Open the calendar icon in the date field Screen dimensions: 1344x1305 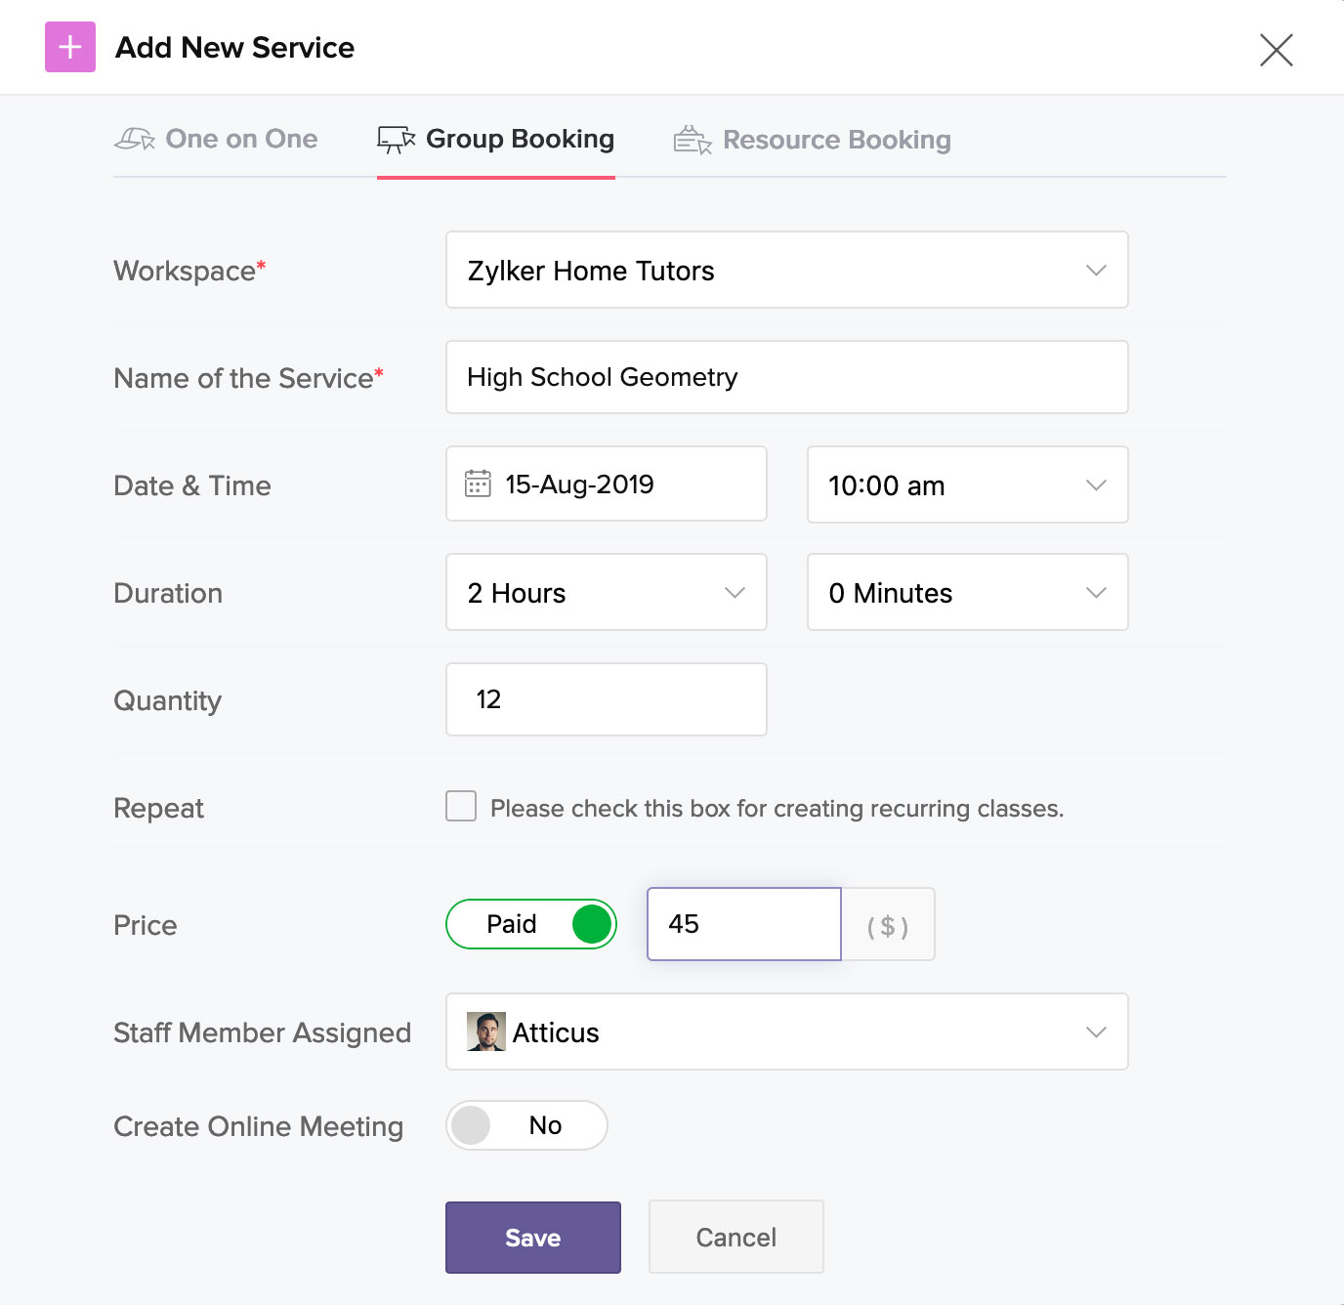[478, 484]
